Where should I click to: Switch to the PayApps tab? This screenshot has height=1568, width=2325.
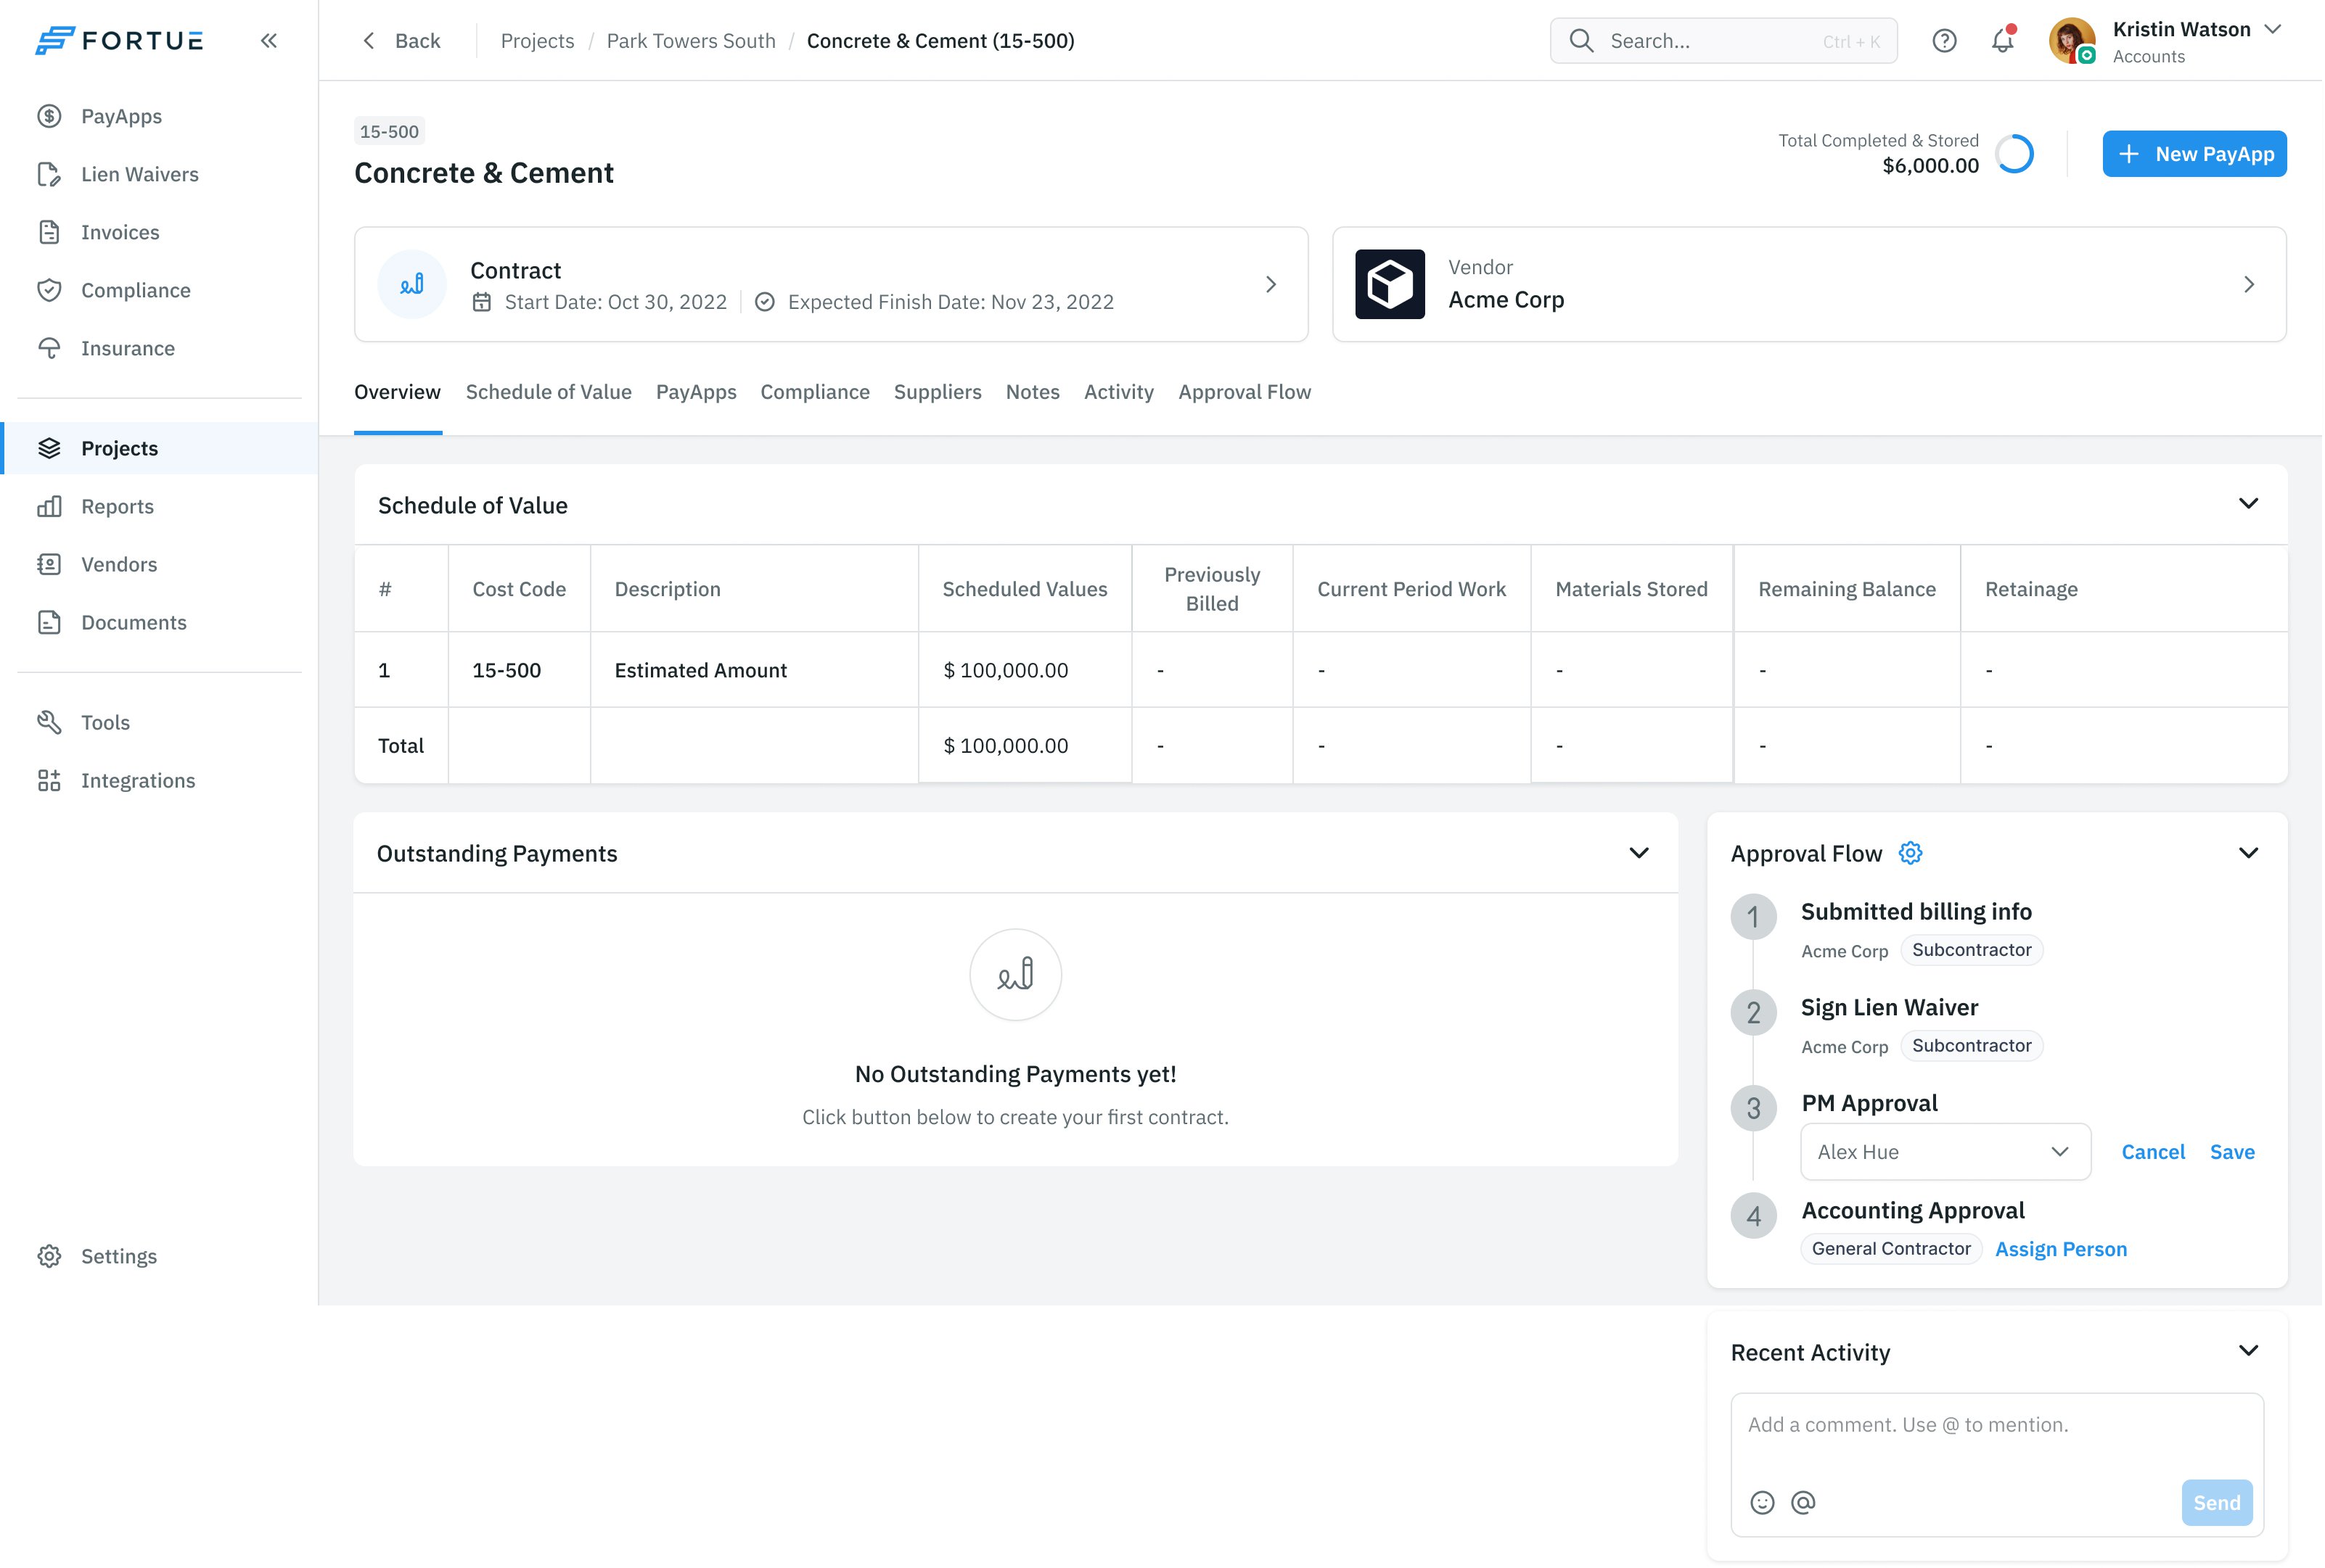click(x=697, y=392)
